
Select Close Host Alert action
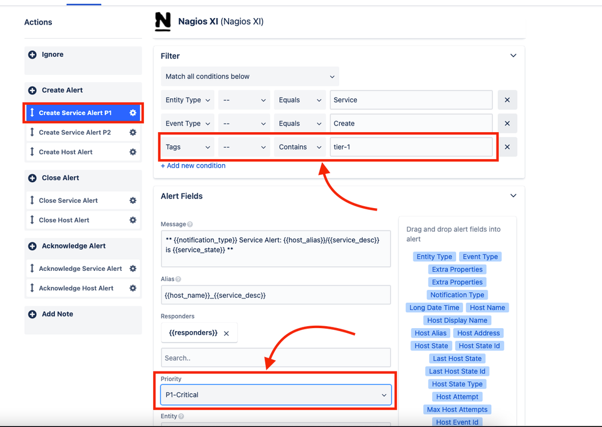(83, 220)
